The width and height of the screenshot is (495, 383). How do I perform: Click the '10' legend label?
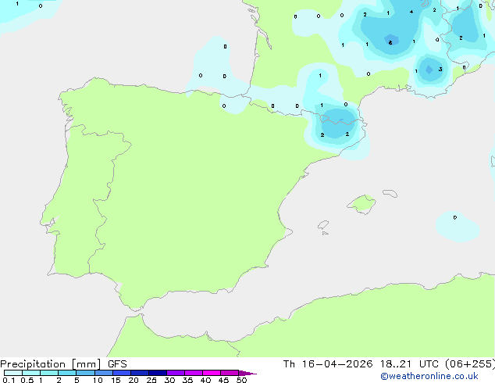pyautogui.click(x=98, y=380)
